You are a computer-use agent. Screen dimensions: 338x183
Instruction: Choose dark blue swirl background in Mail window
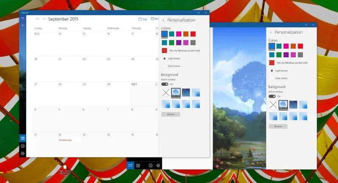coord(293,105)
